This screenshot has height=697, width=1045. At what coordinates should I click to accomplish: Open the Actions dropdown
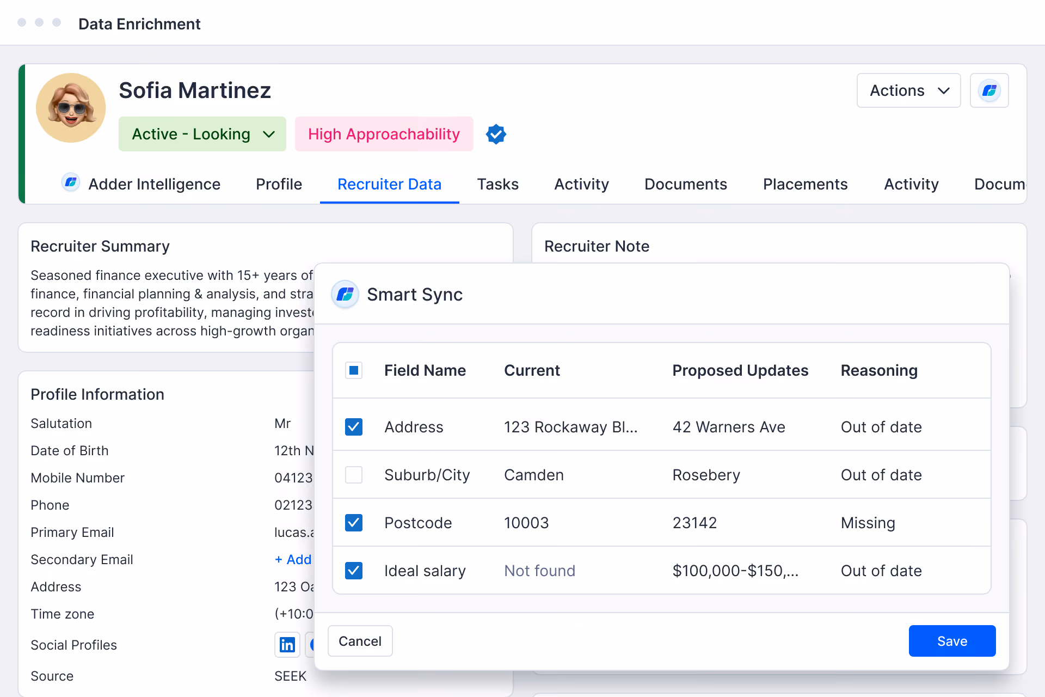[908, 90]
